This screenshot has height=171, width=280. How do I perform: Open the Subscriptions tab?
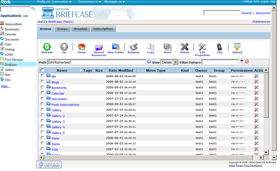(103, 29)
